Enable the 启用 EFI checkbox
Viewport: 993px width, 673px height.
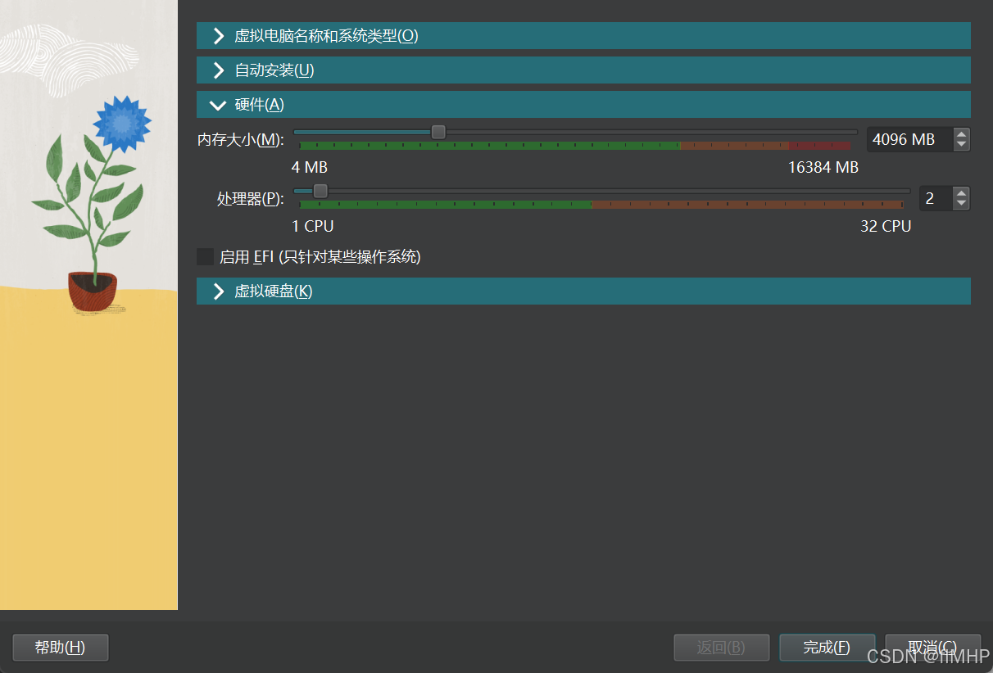click(205, 257)
